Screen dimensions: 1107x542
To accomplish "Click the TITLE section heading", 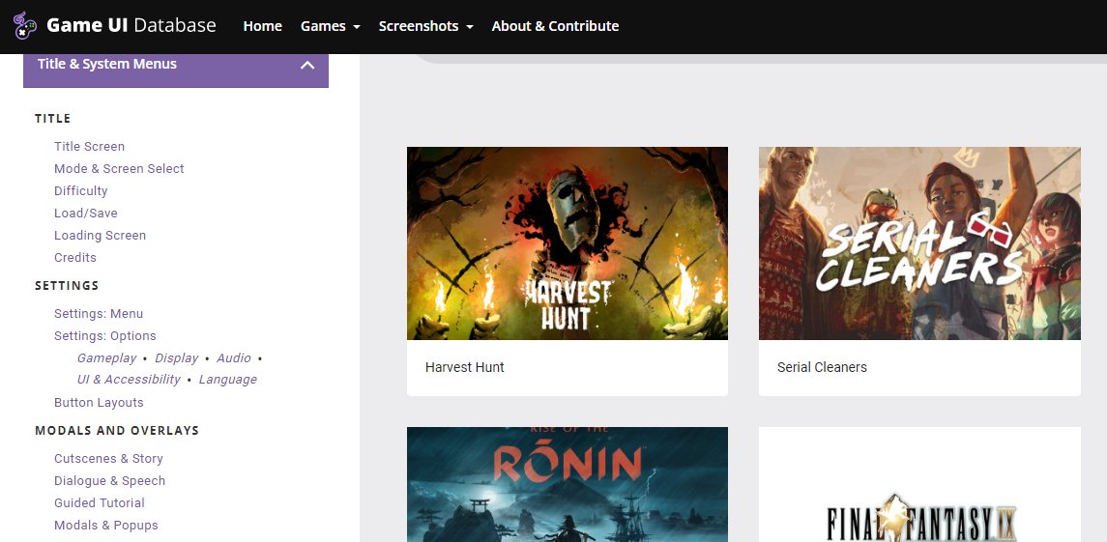I will pyautogui.click(x=53, y=119).
